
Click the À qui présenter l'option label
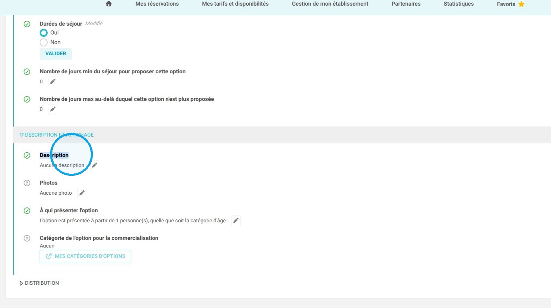tap(69, 210)
